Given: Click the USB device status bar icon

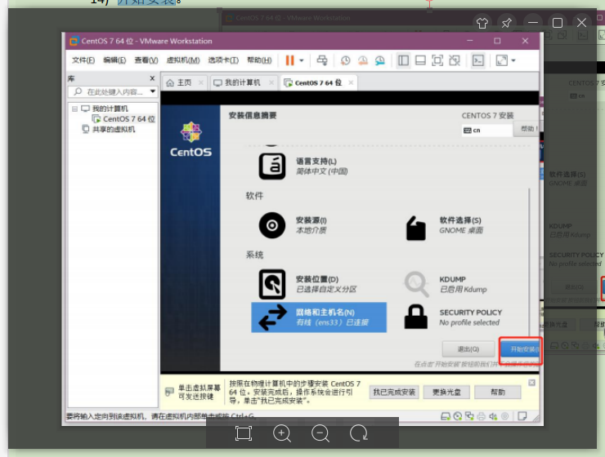Looking at the screenshot, I should 504,416.
